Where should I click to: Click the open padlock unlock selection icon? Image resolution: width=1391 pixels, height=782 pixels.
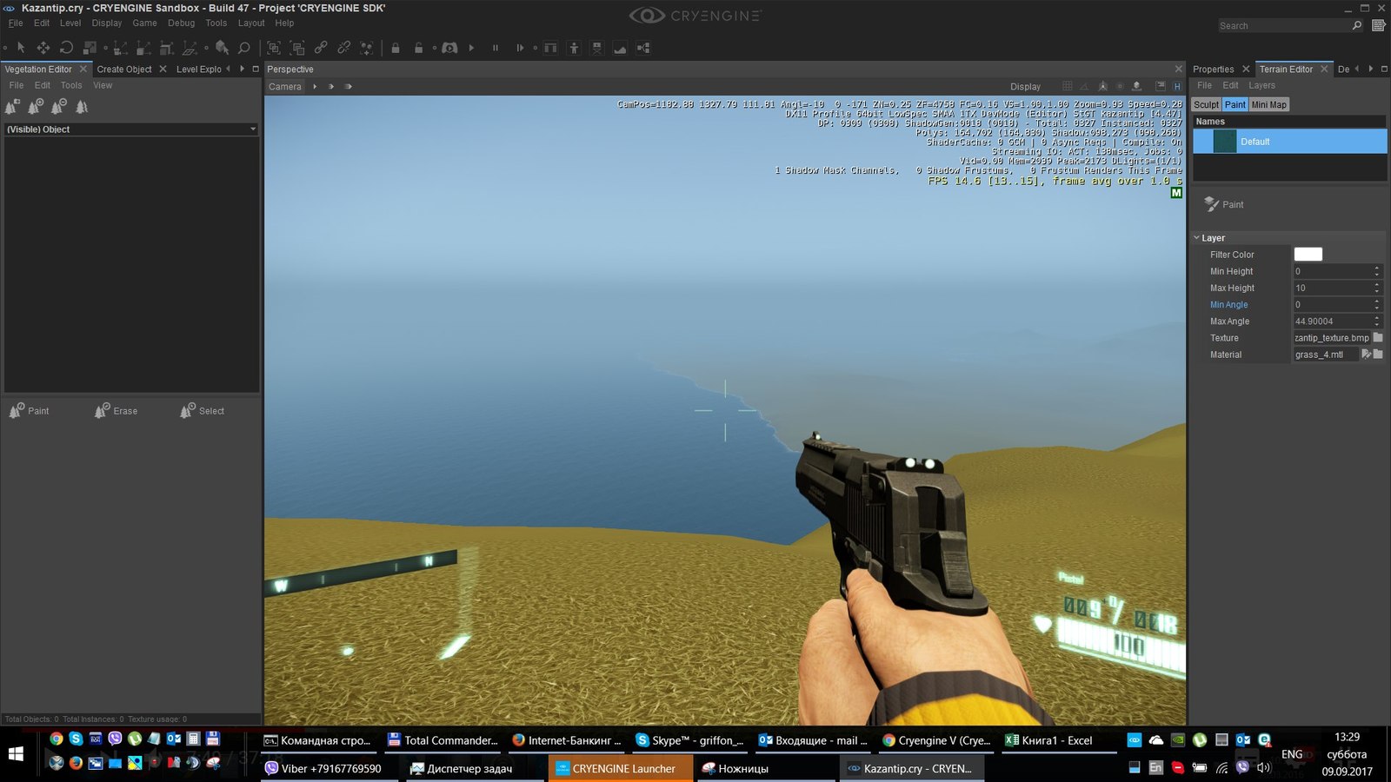click(x=419, y=48)
